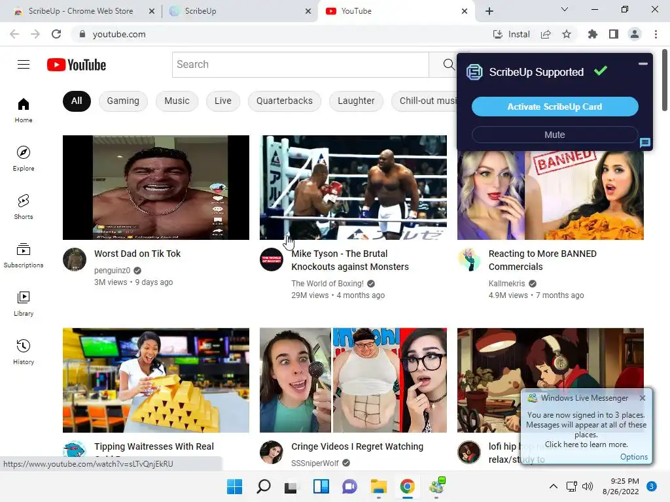This screenshot has width=670, height=502.
Task: Open Explore in the sidebar
Action: click(x=24, y=158)
